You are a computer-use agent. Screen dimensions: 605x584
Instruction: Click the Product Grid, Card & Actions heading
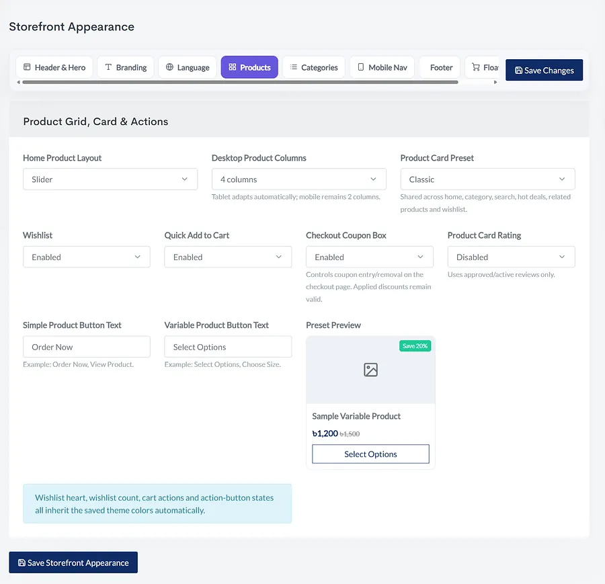(x=95, y=122)
